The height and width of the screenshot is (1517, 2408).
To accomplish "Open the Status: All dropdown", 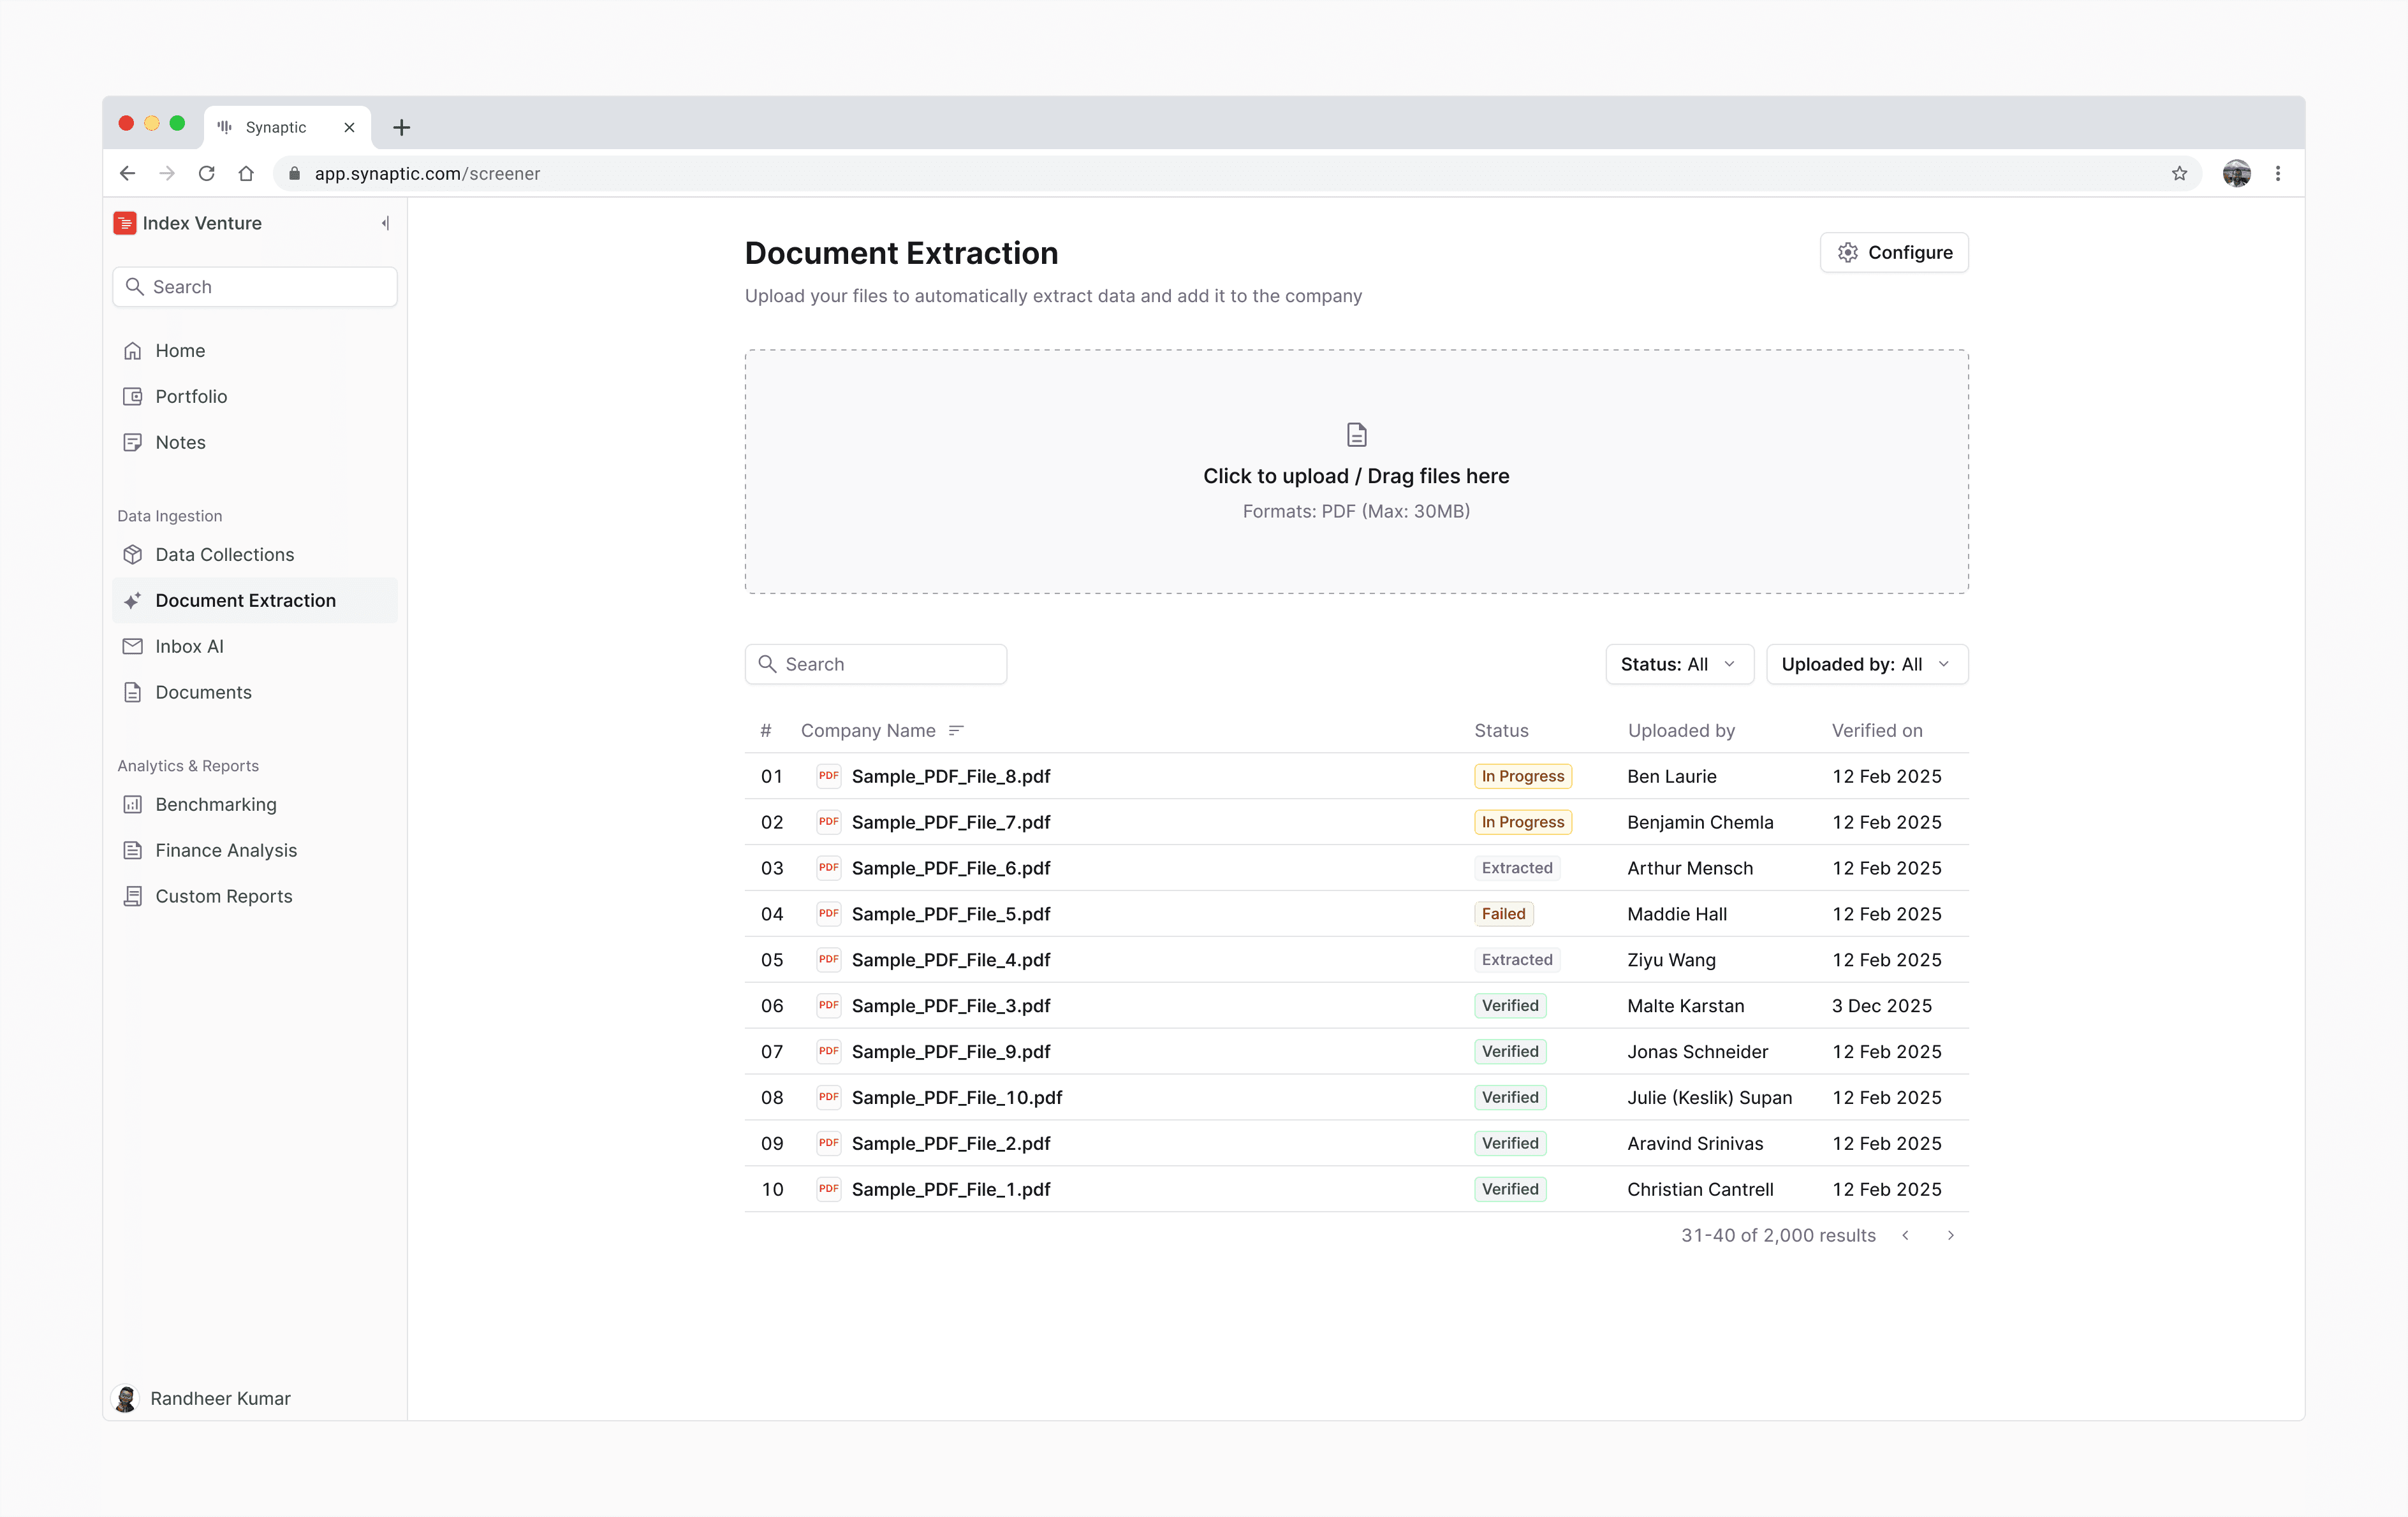I will click(x=1680, y=665).
